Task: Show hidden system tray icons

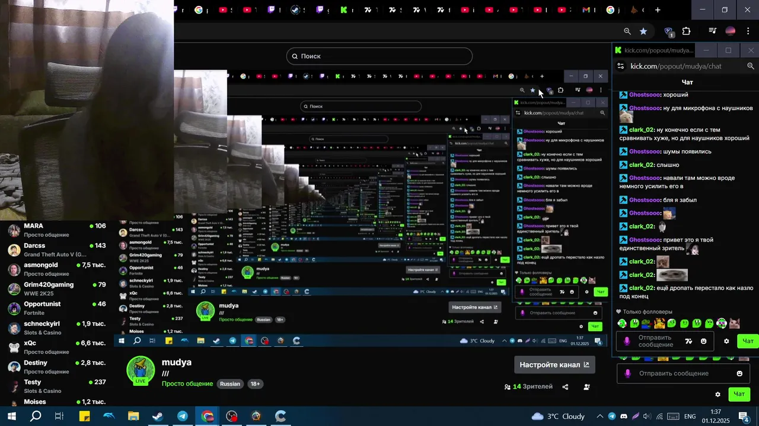Action: pos(599,417)
